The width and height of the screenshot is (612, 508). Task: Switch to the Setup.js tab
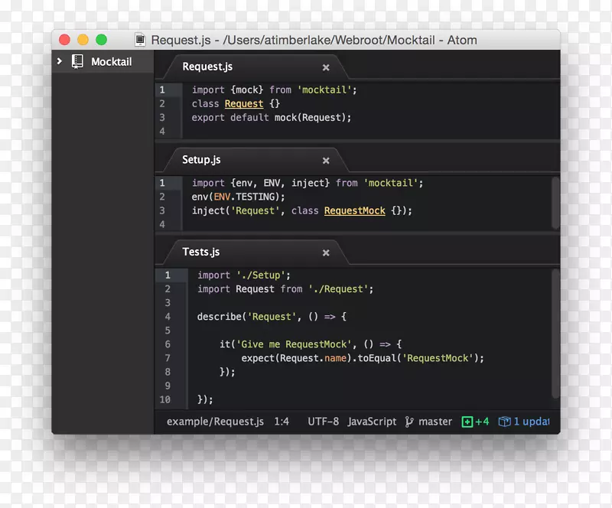[x=201, y=159]
